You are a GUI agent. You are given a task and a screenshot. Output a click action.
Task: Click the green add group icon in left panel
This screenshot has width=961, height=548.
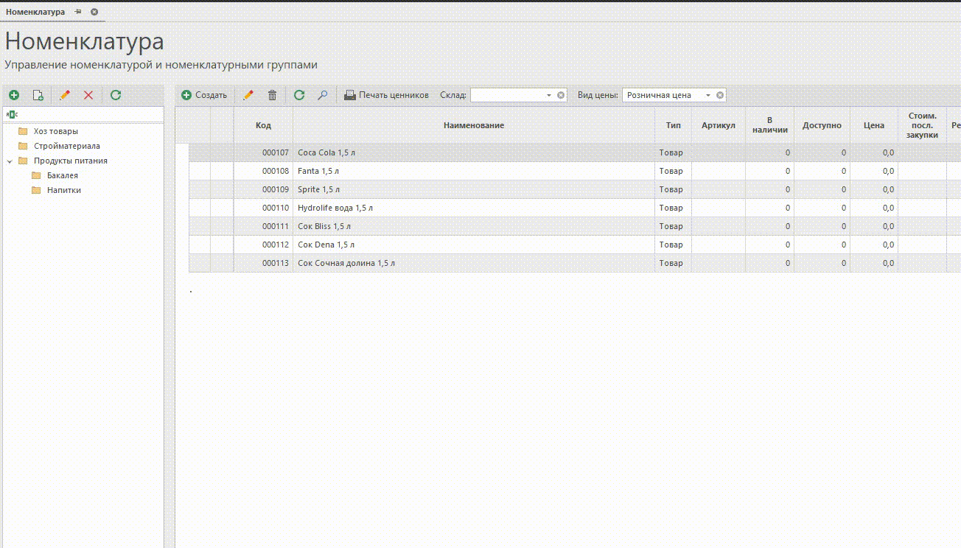pyautogui.click(x=14, y=95)
